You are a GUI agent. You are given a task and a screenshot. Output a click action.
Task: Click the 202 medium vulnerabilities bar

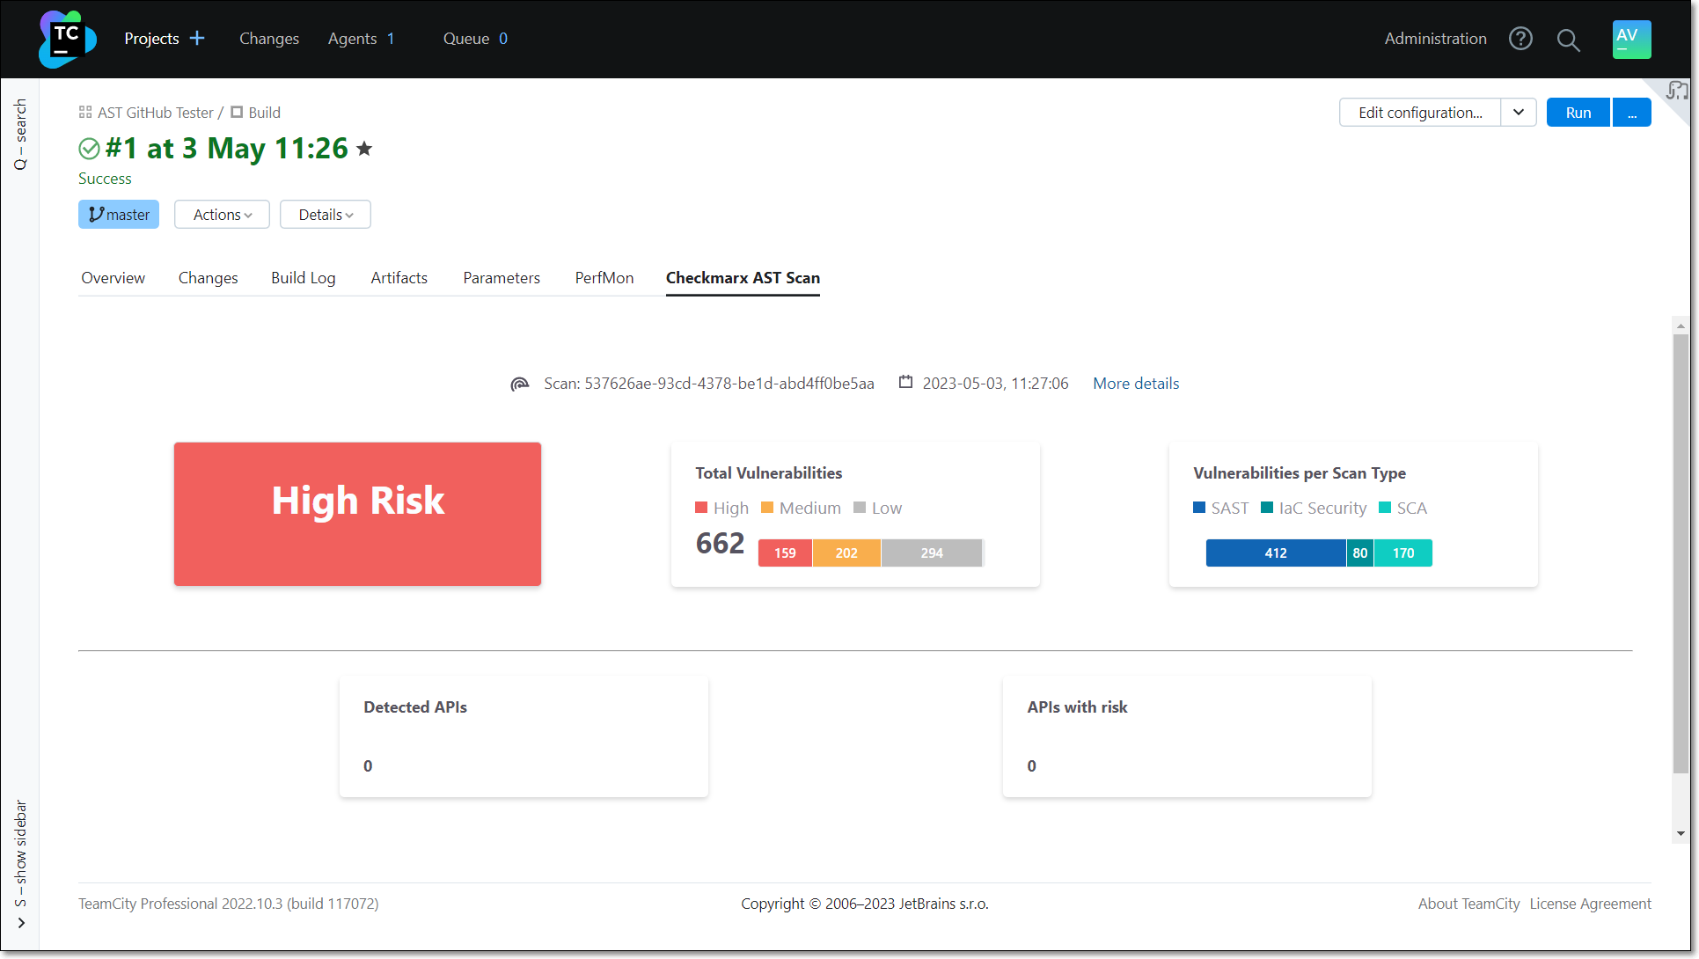pyautogui.click(x=846, y=553)
